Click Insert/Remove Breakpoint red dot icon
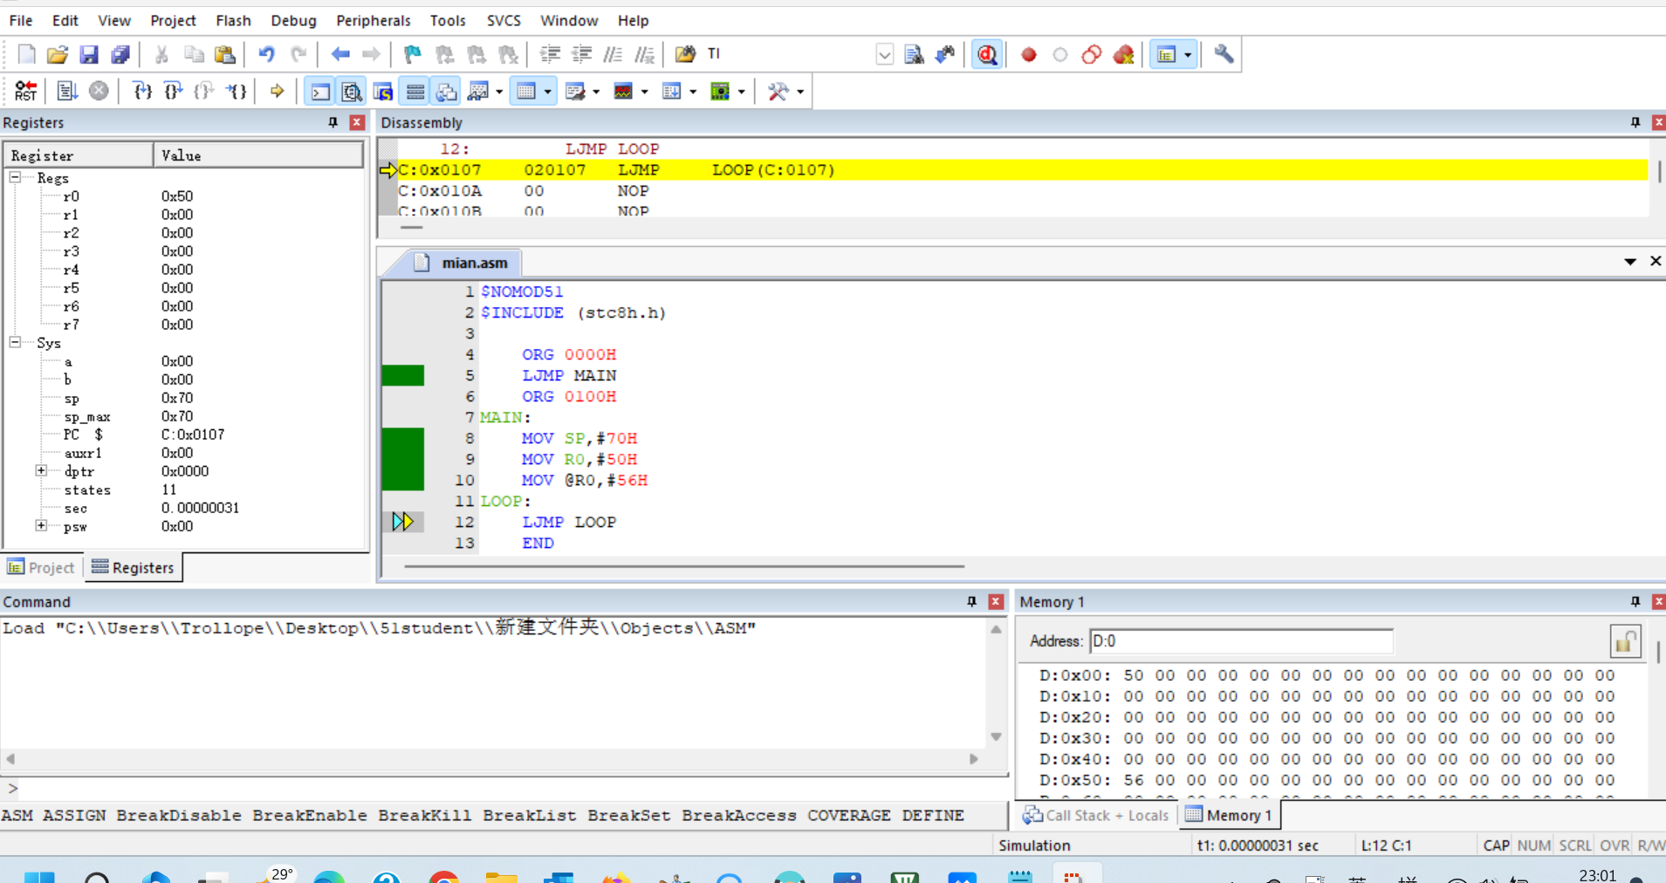 [1029, 54]
